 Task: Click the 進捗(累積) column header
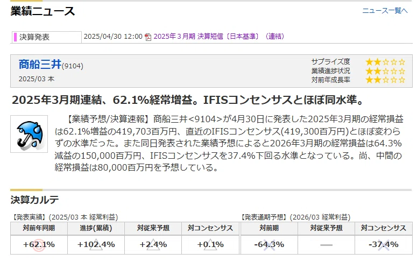(96, 228)
